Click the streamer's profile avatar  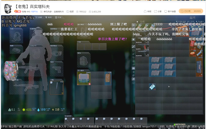point(8,9)
